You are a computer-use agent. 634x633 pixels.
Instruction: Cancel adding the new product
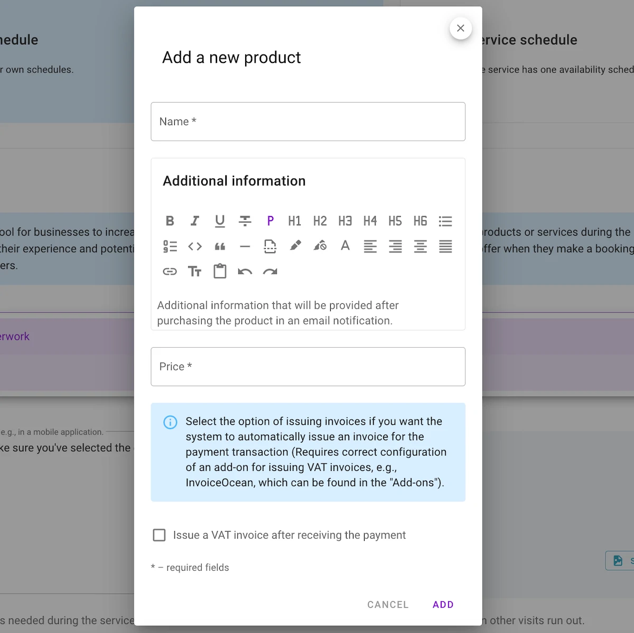(x=388, y=604)
